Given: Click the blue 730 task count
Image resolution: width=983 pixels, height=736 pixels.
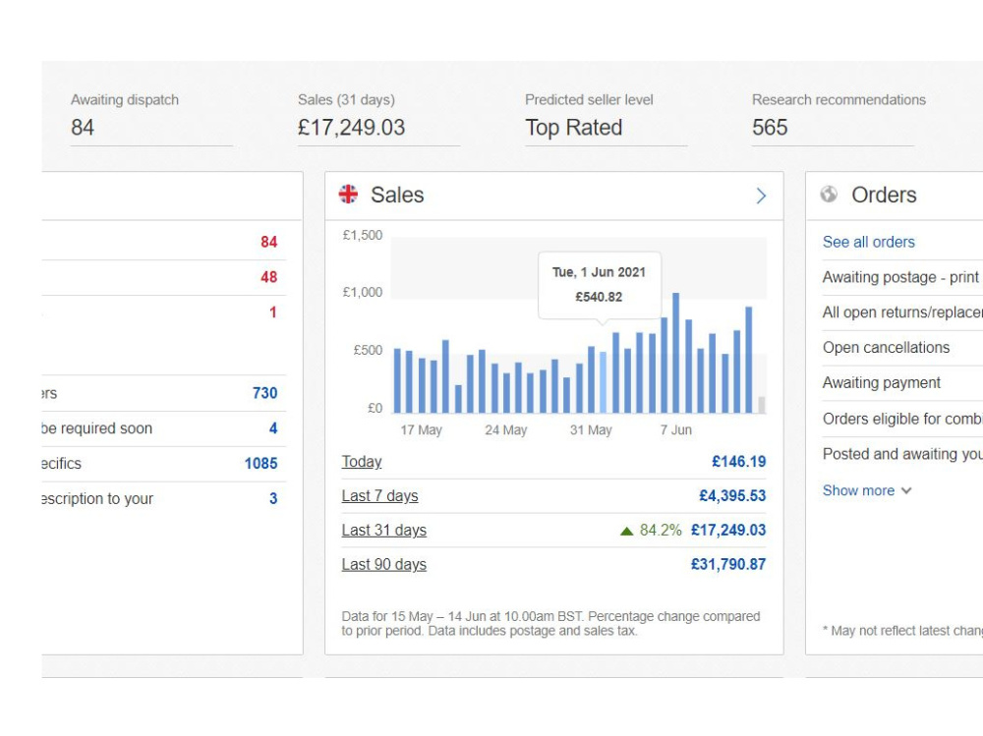Looking at the screenshot, I should (x=264, y=393).
